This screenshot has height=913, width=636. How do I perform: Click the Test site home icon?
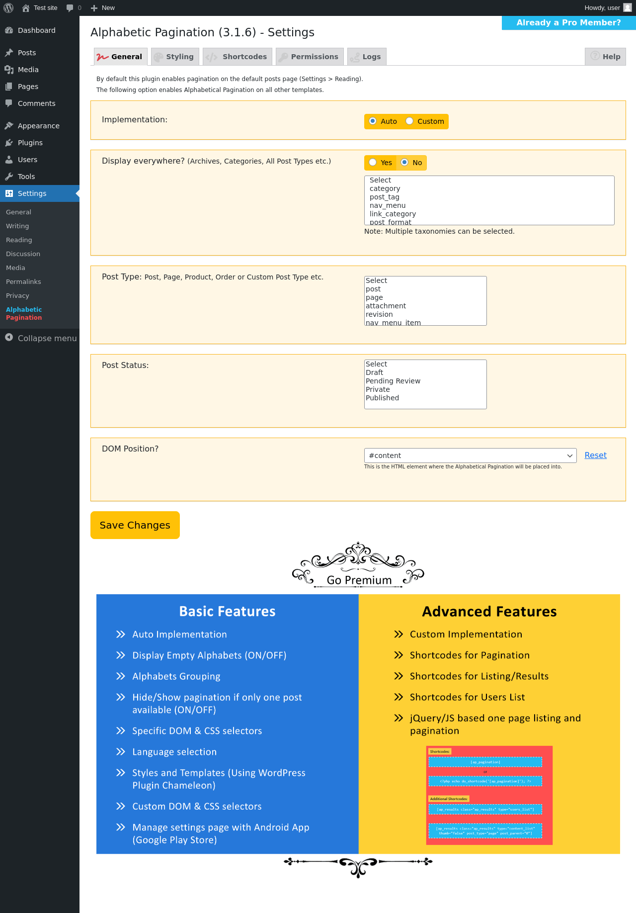pyautogui.click(x=26, y=8)
